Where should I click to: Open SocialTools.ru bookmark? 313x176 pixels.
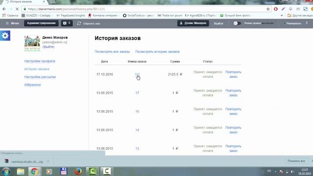138,15
